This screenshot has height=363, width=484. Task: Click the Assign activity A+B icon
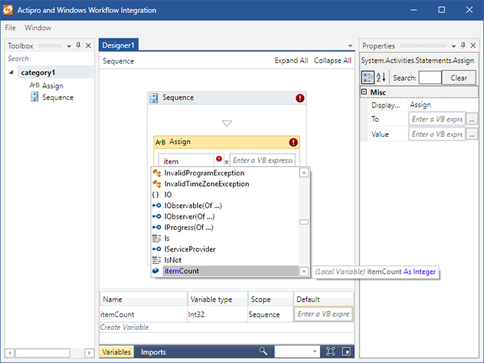[x=160, y=142]
